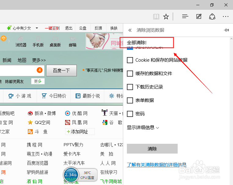
Task: Open 驴妈妈旅游 link
Action: pyautogui.click(x=38, y=172)
